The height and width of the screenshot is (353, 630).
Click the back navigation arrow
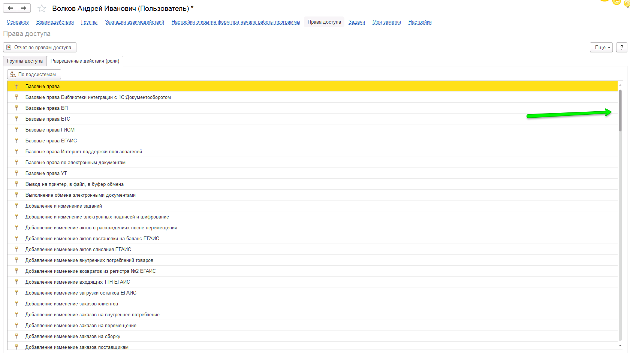tap(10, 8)
